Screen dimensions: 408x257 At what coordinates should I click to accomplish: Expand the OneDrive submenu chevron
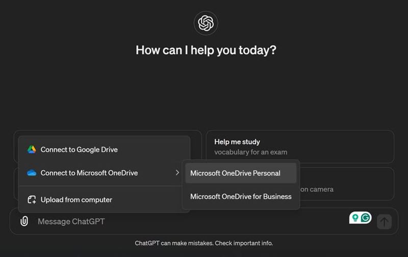pyautogui.click(x=177, y=173)
